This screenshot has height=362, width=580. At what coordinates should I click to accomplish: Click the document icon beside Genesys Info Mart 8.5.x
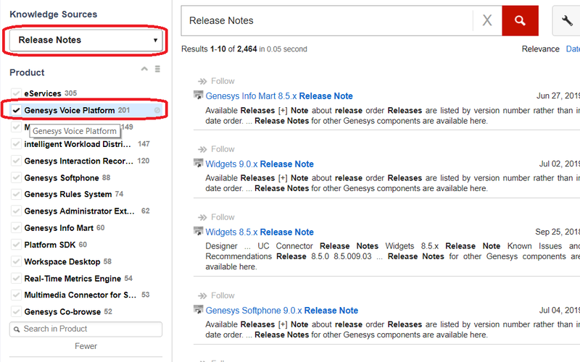pos(199,96)
